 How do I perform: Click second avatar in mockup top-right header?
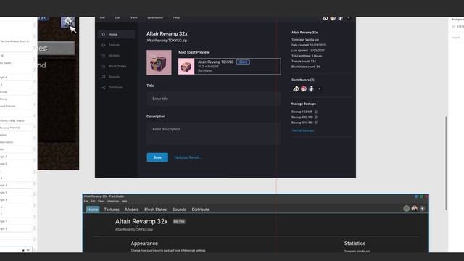coord(333,18)
